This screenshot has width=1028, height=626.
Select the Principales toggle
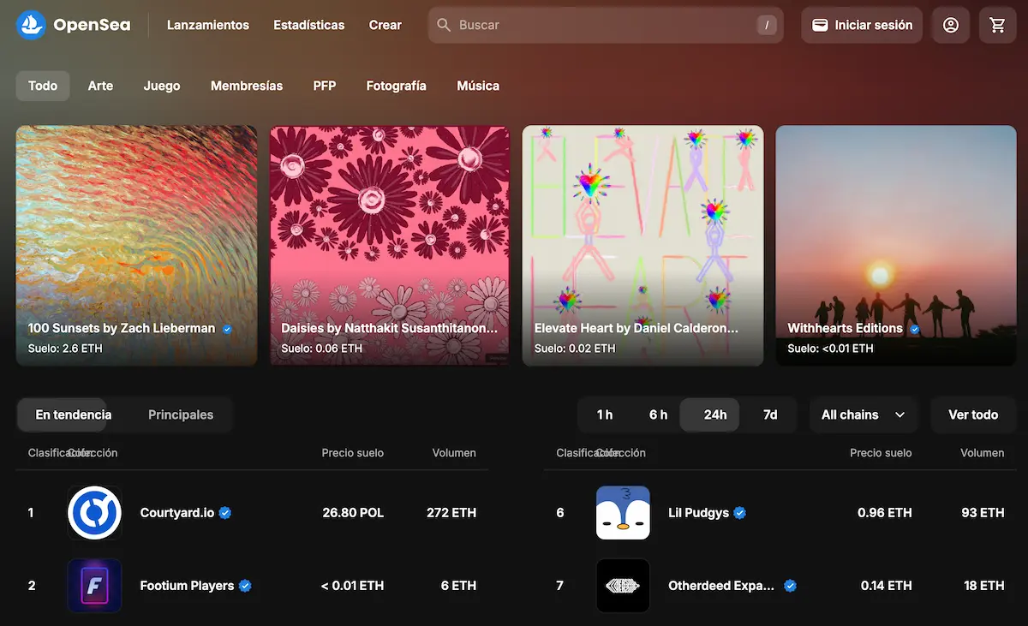click(181, 414)
